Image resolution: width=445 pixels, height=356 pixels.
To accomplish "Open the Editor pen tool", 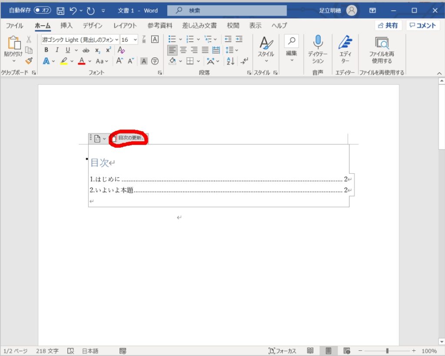I will (x=345, y=50).
